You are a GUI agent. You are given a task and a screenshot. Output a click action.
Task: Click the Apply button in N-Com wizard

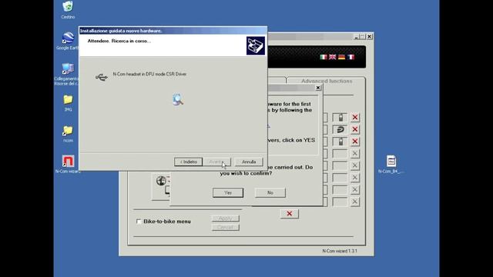(226, 219)
